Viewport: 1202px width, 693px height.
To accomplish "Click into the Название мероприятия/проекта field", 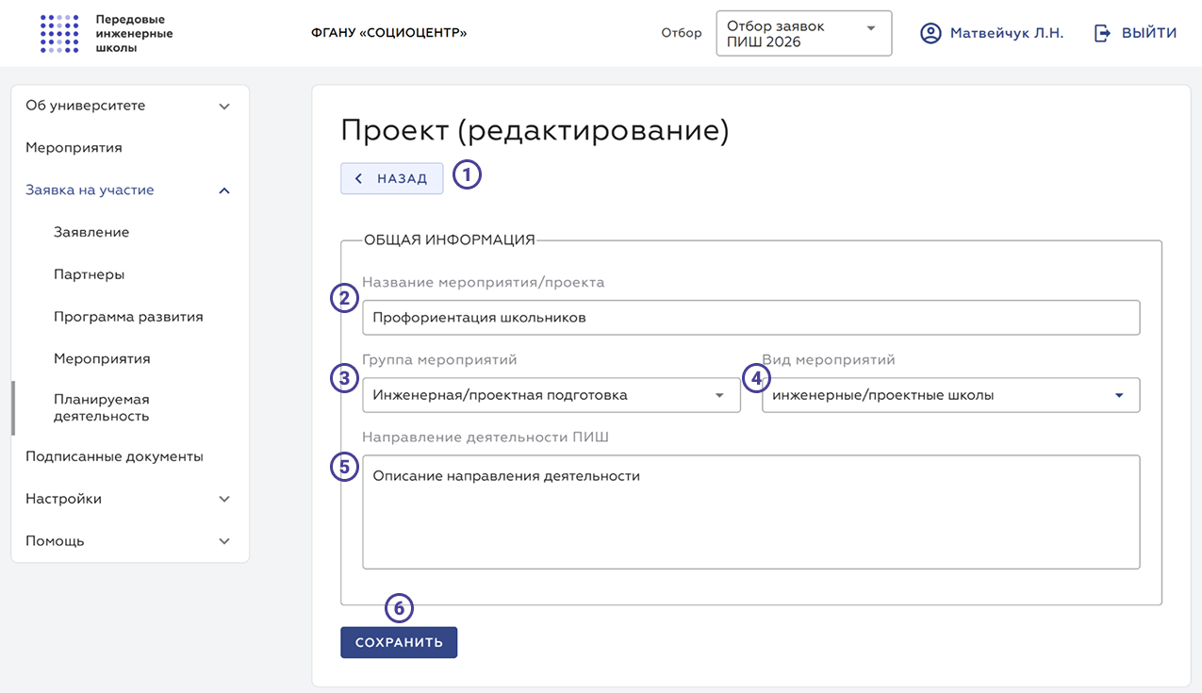I will pos(750,318).
